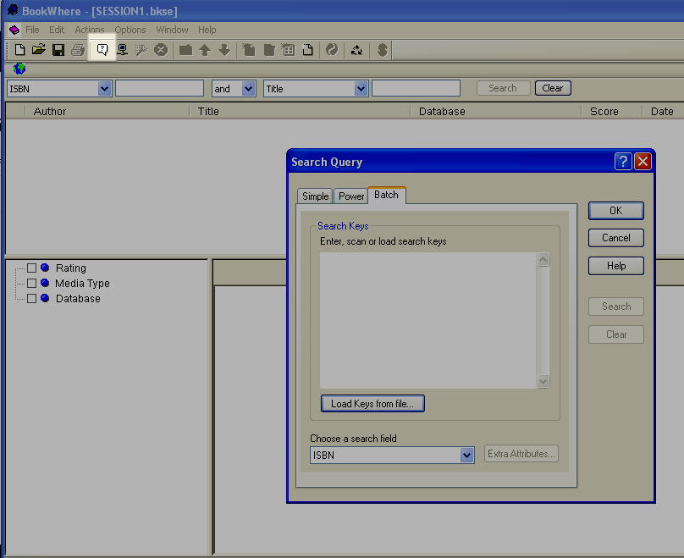Click the sparkle document toolbar icon
The width and height of the screenshot is (684, 558).
(249, 50)
